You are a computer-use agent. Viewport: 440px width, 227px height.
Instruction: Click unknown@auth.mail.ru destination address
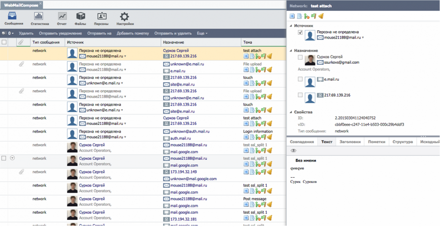pyautogui.click(x=190, y=132)
